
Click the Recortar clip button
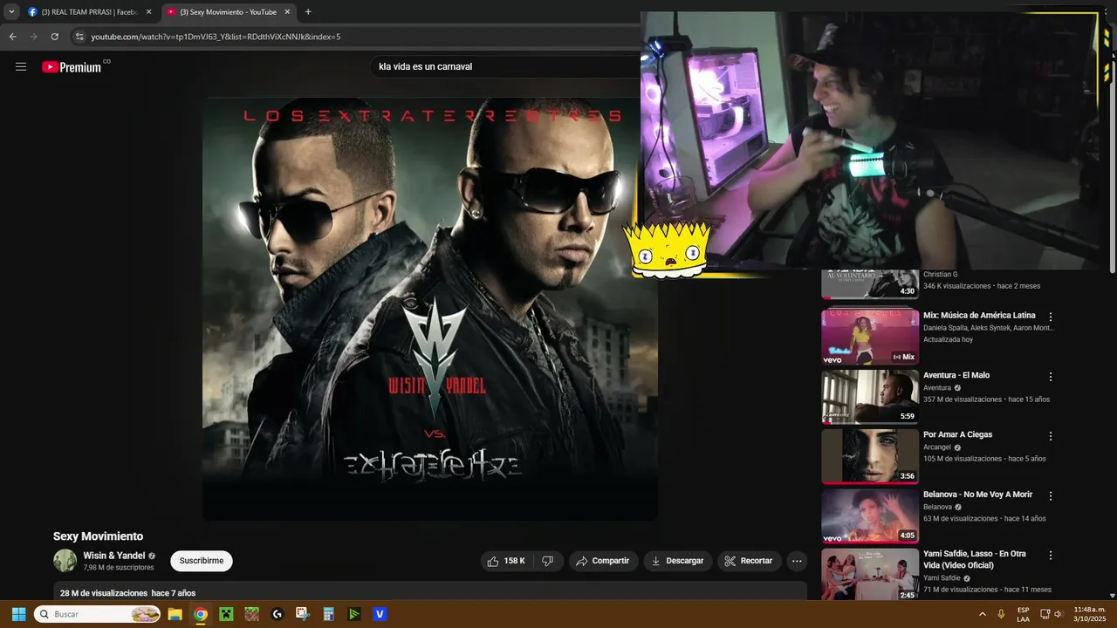click(x=749, y=561)
